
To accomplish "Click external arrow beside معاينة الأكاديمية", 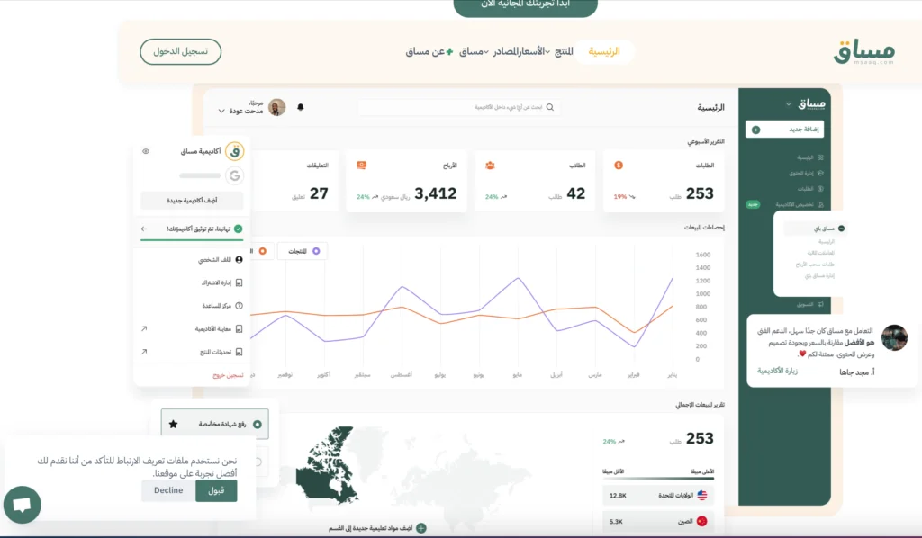I will pos(144,329).
